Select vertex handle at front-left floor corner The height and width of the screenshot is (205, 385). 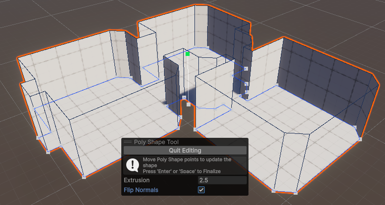tap(83, 177)
